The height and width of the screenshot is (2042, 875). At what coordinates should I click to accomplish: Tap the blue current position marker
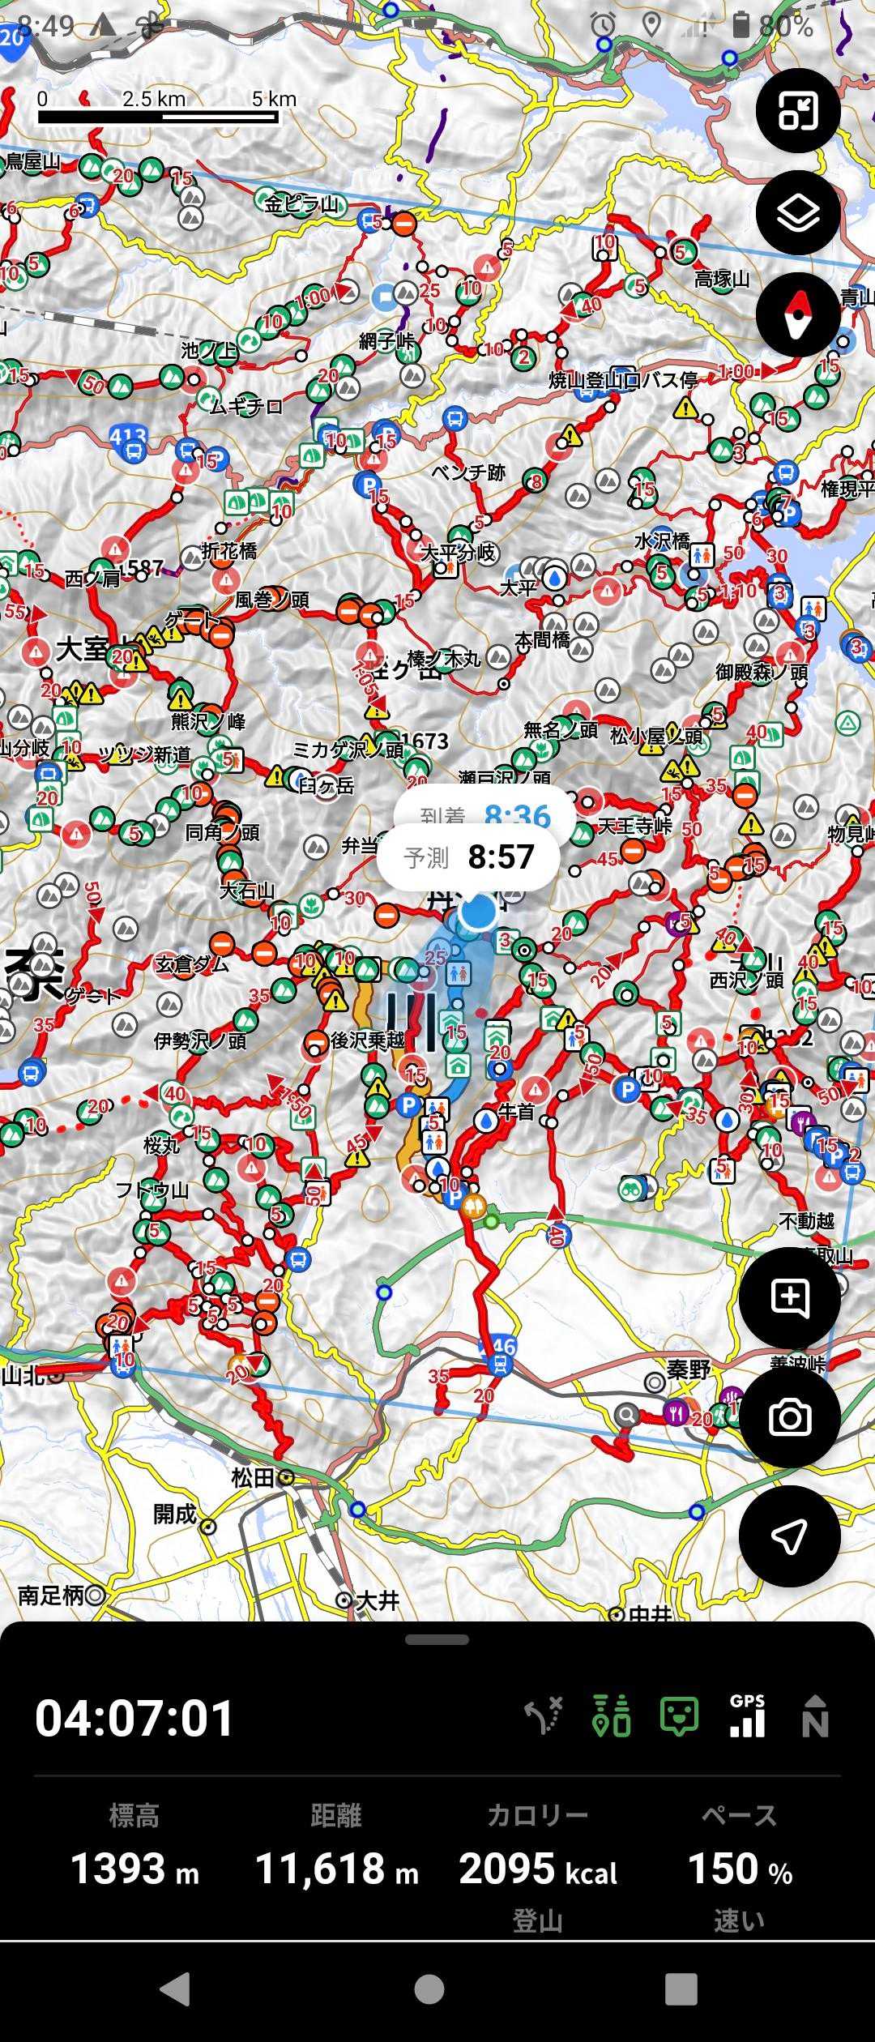(477, 911)
